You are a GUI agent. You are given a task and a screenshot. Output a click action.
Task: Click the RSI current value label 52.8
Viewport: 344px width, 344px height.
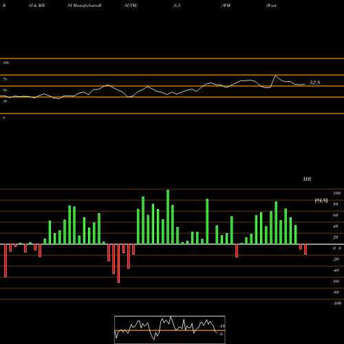tap(314, 83)
